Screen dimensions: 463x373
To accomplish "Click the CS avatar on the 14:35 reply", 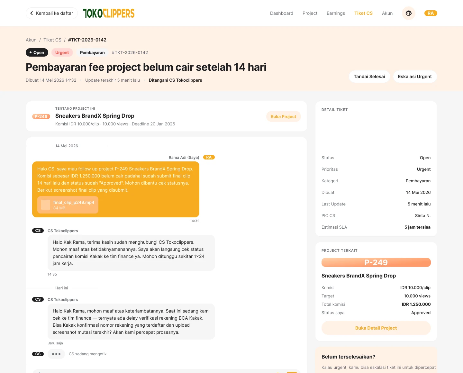I will pos(38,231).
